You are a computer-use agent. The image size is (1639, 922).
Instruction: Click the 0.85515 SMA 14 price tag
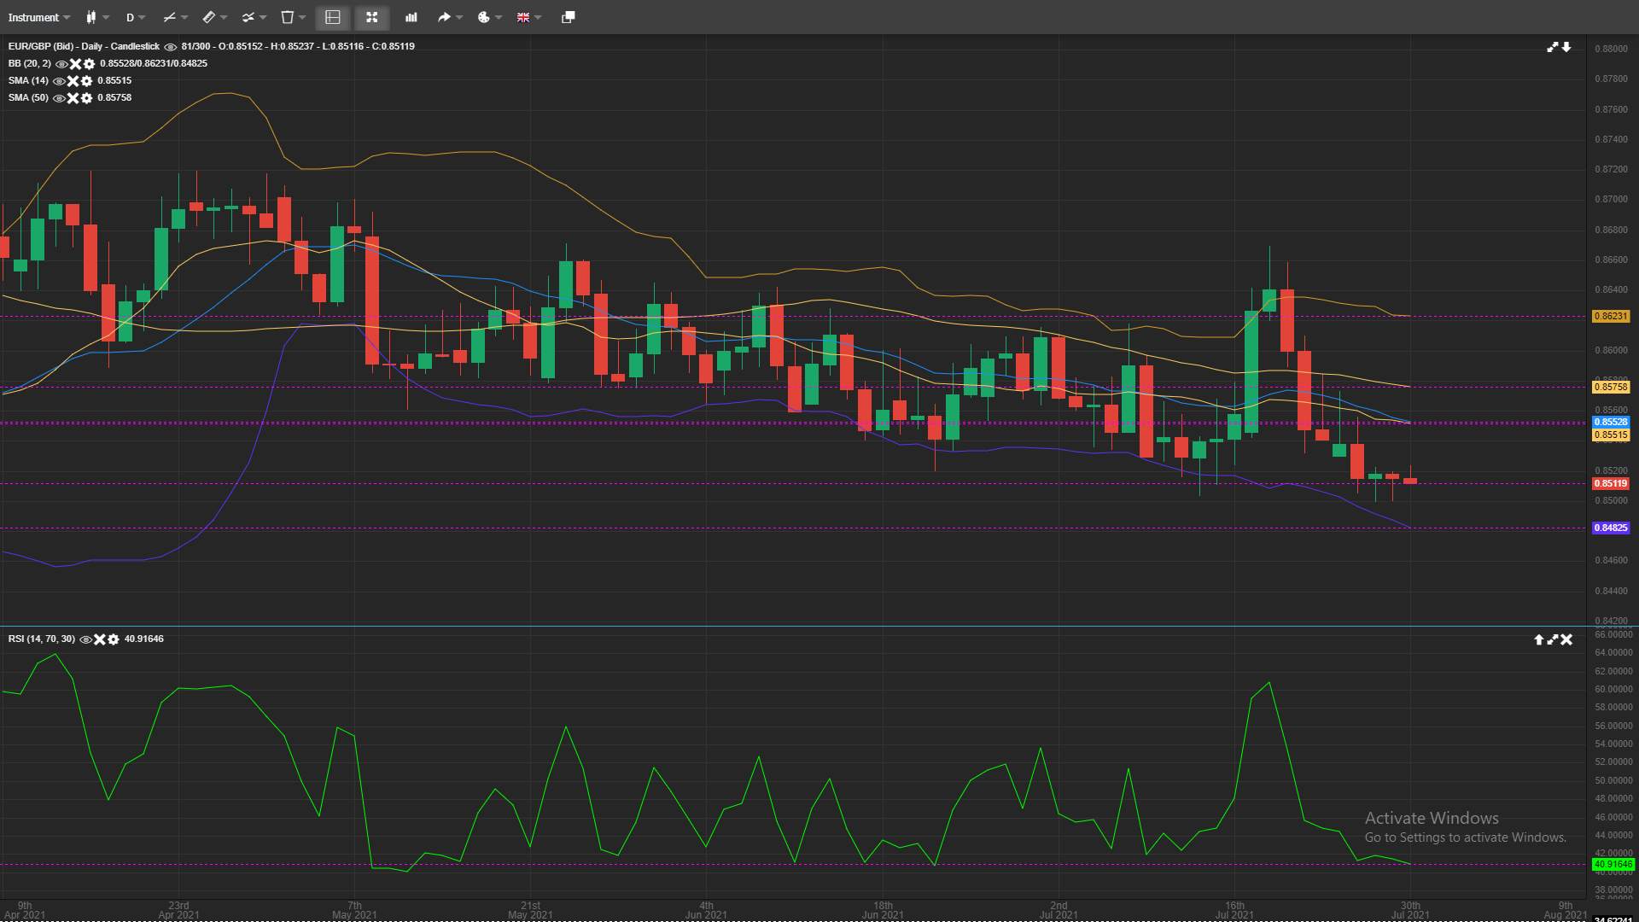[x=1611, y=435]
